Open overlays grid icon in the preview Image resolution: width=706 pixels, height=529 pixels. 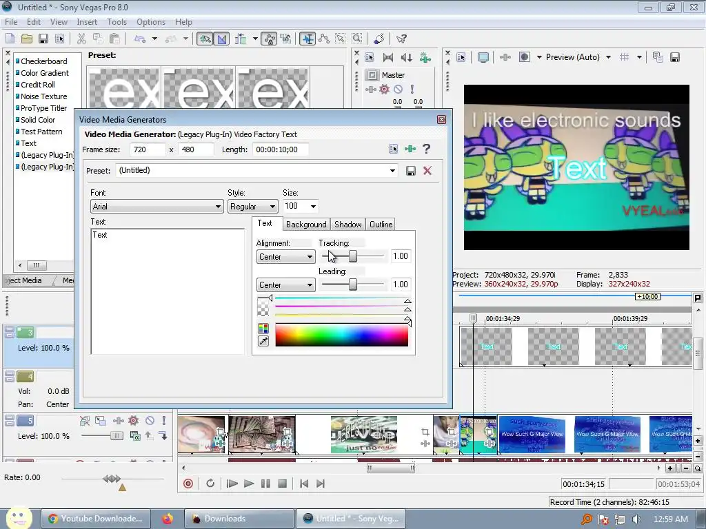[x=624, y=57]
